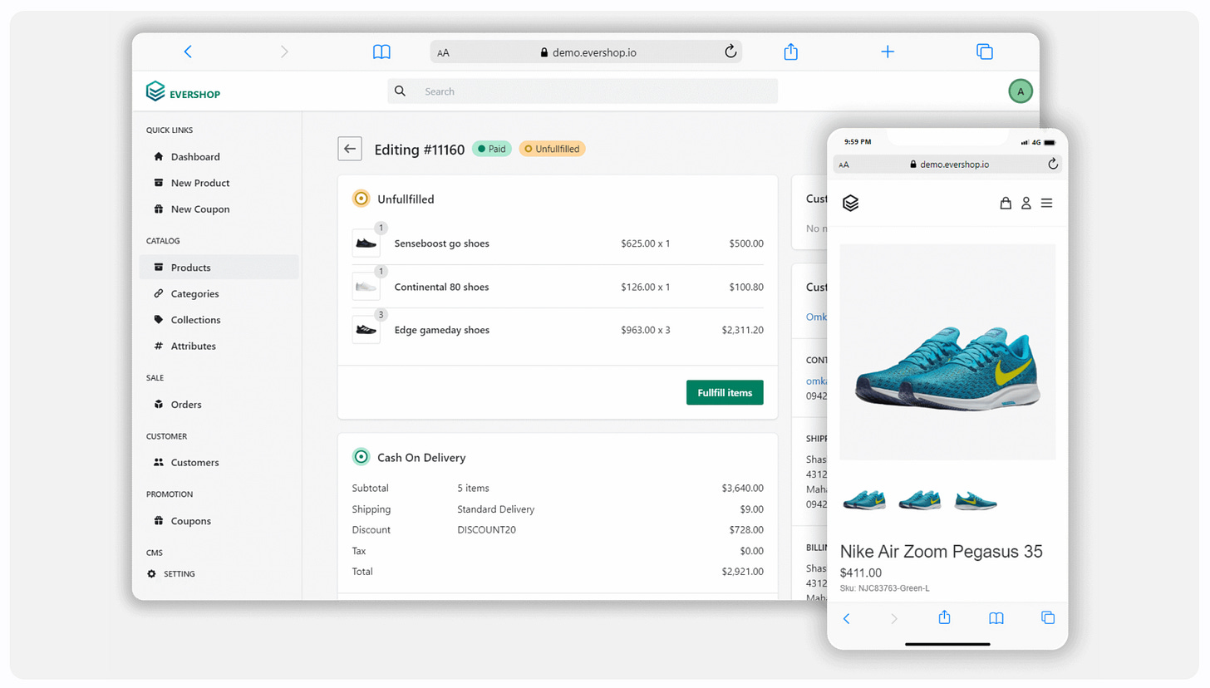This screenshot has width=1210, height=688.
Task: Reload page in phone address bar
Action: pos(1053,165)
